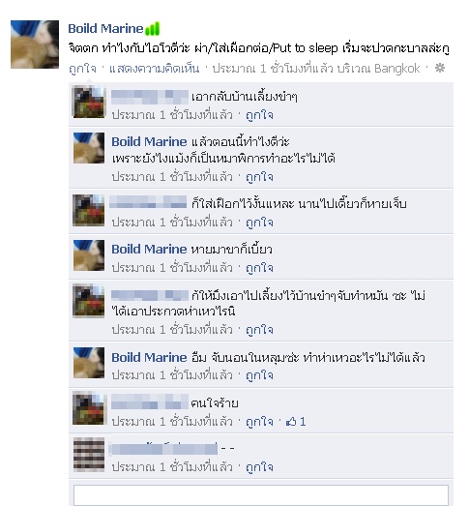
Task: Click the post timestamp ประมาณ 1 ชั่วโมงที่แล้ว บริเวณ Bangkok
Action: tap(316, 69)
